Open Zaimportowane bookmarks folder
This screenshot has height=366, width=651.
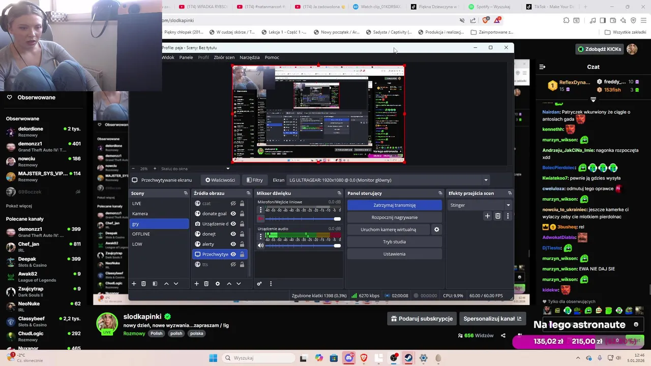pos(492,32)
